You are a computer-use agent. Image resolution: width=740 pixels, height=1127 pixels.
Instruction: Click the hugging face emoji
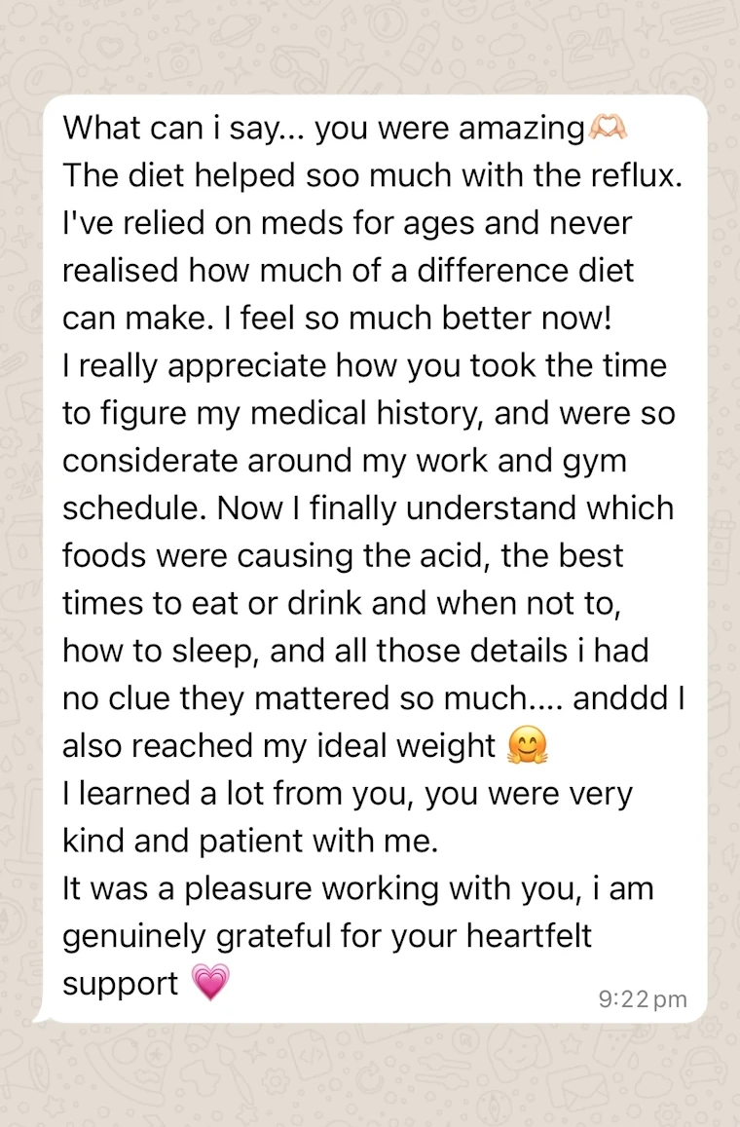coord(528,746)
